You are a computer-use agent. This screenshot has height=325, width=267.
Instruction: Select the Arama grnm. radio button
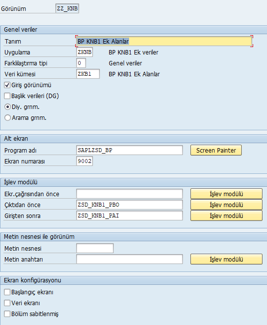click(7, 118)
